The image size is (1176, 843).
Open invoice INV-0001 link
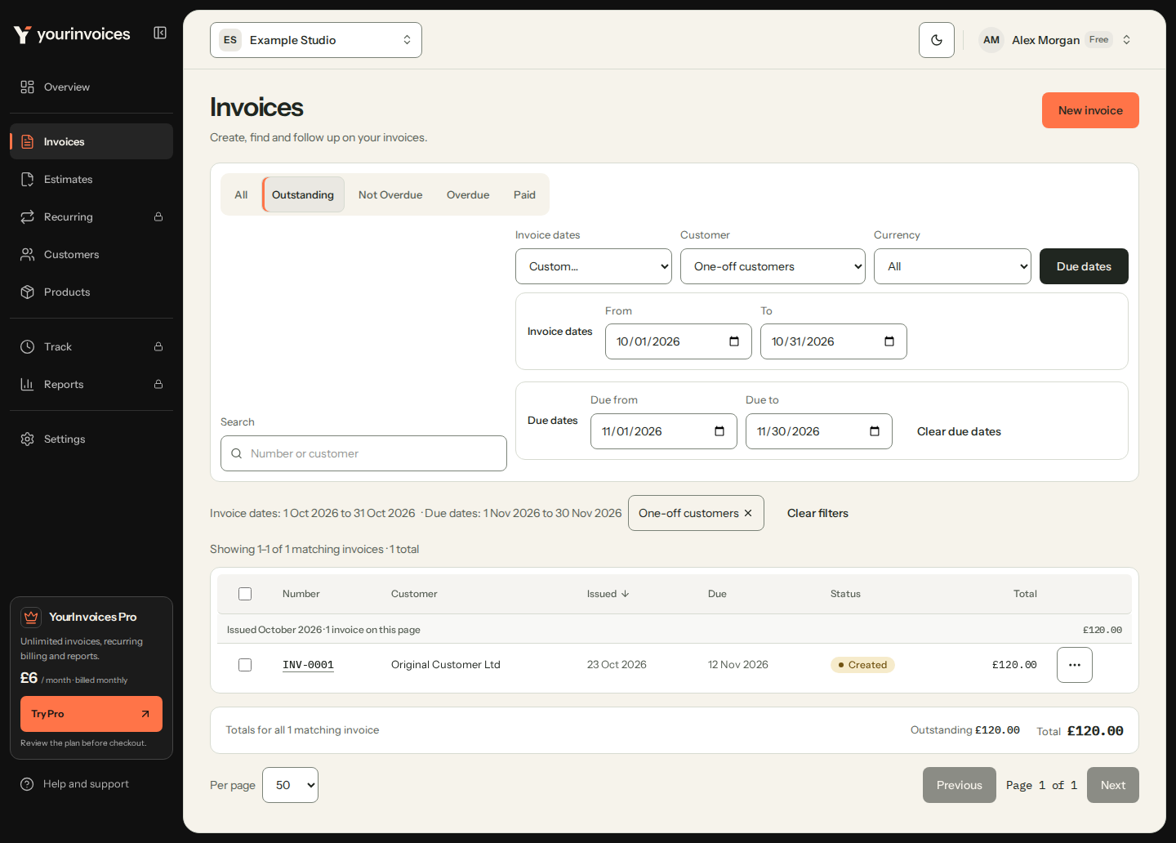308,665
